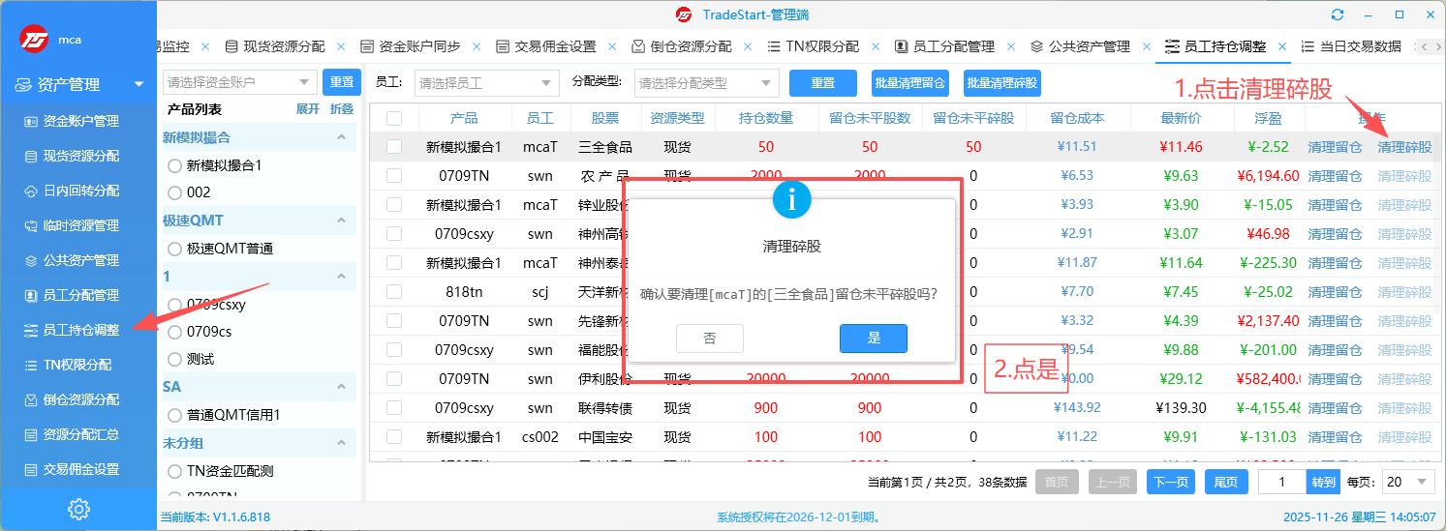The width and height of the screenshot is (1446, 531).
Task: Click 员工持仓调整 sidebar icon
Action: (x=31, y=330)
